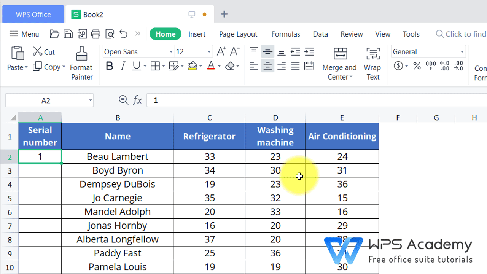Toggle underline formatting
Viewport: 487px width, 274px height.
(x=137, y=66)
